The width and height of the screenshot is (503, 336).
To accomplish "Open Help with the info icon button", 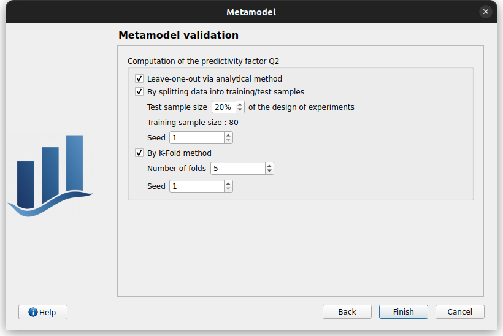I will (x=42, y=312).
